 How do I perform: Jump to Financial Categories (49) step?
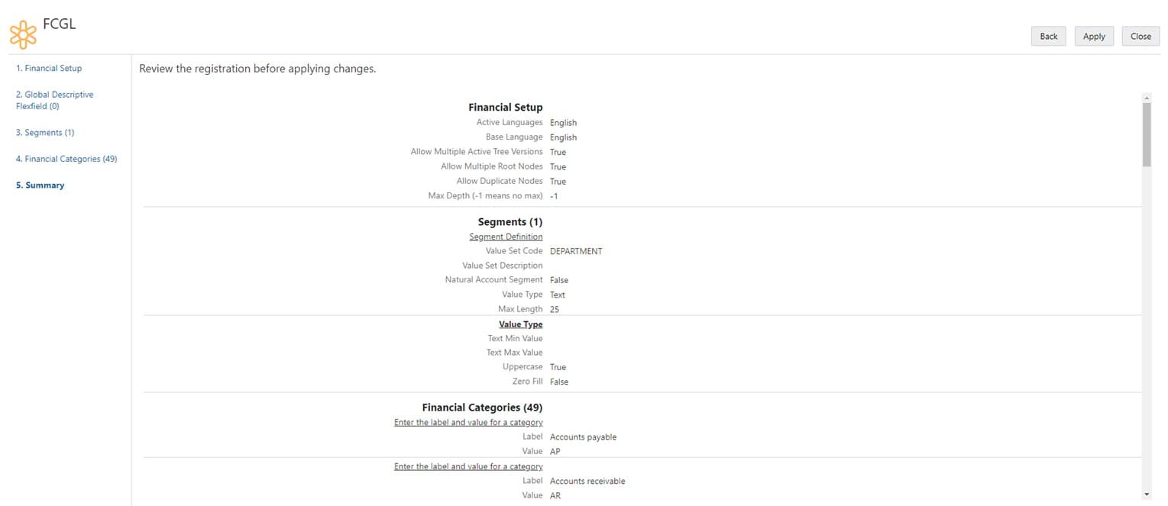pyautogui.click(x=66, y=159)
